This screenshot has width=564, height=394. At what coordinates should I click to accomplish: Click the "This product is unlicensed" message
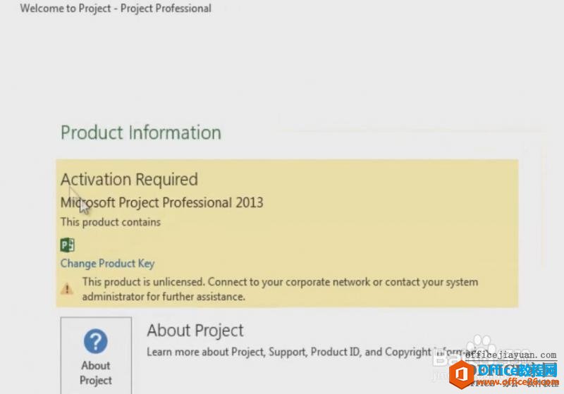point(280,289)
